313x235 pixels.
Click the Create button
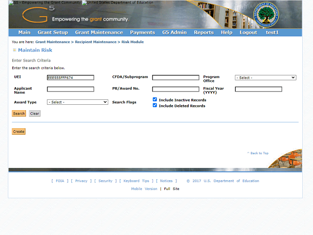tap(19, 132)
